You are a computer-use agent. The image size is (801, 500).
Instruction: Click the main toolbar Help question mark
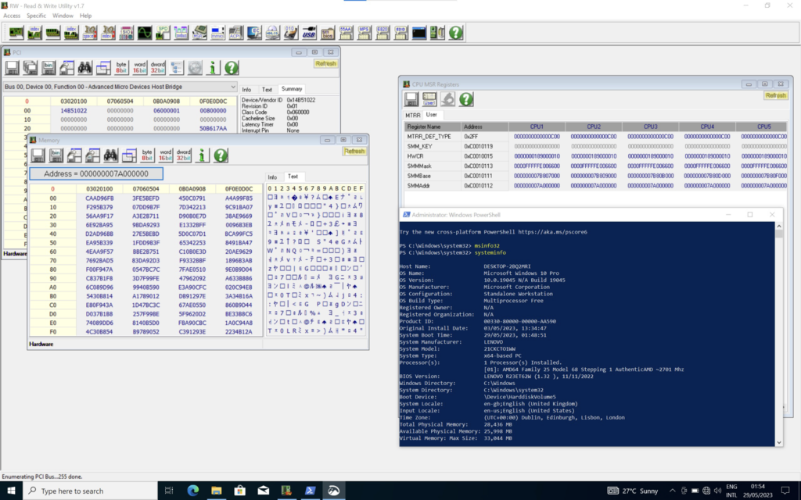pos(456,33)
